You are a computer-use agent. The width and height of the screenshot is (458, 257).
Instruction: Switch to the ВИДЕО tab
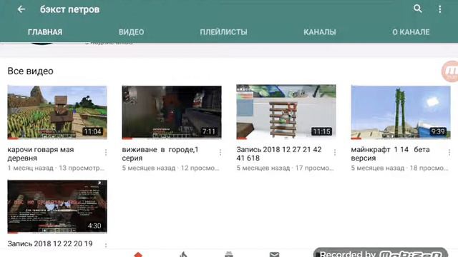pos(131,32)
